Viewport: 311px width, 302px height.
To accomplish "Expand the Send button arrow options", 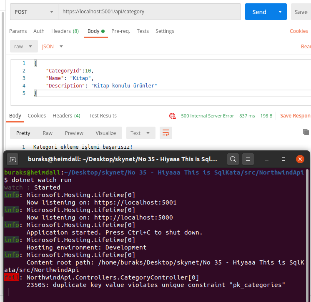I will [280, 12].
